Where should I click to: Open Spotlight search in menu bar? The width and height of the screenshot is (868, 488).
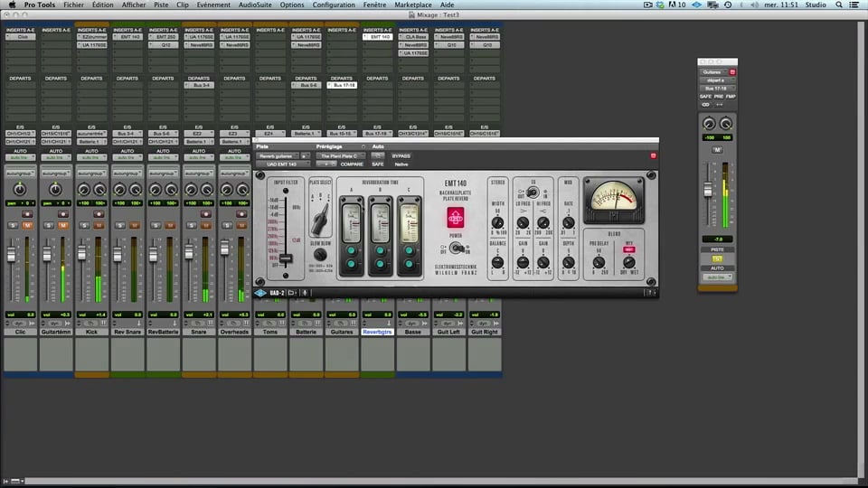coord(839,5)
